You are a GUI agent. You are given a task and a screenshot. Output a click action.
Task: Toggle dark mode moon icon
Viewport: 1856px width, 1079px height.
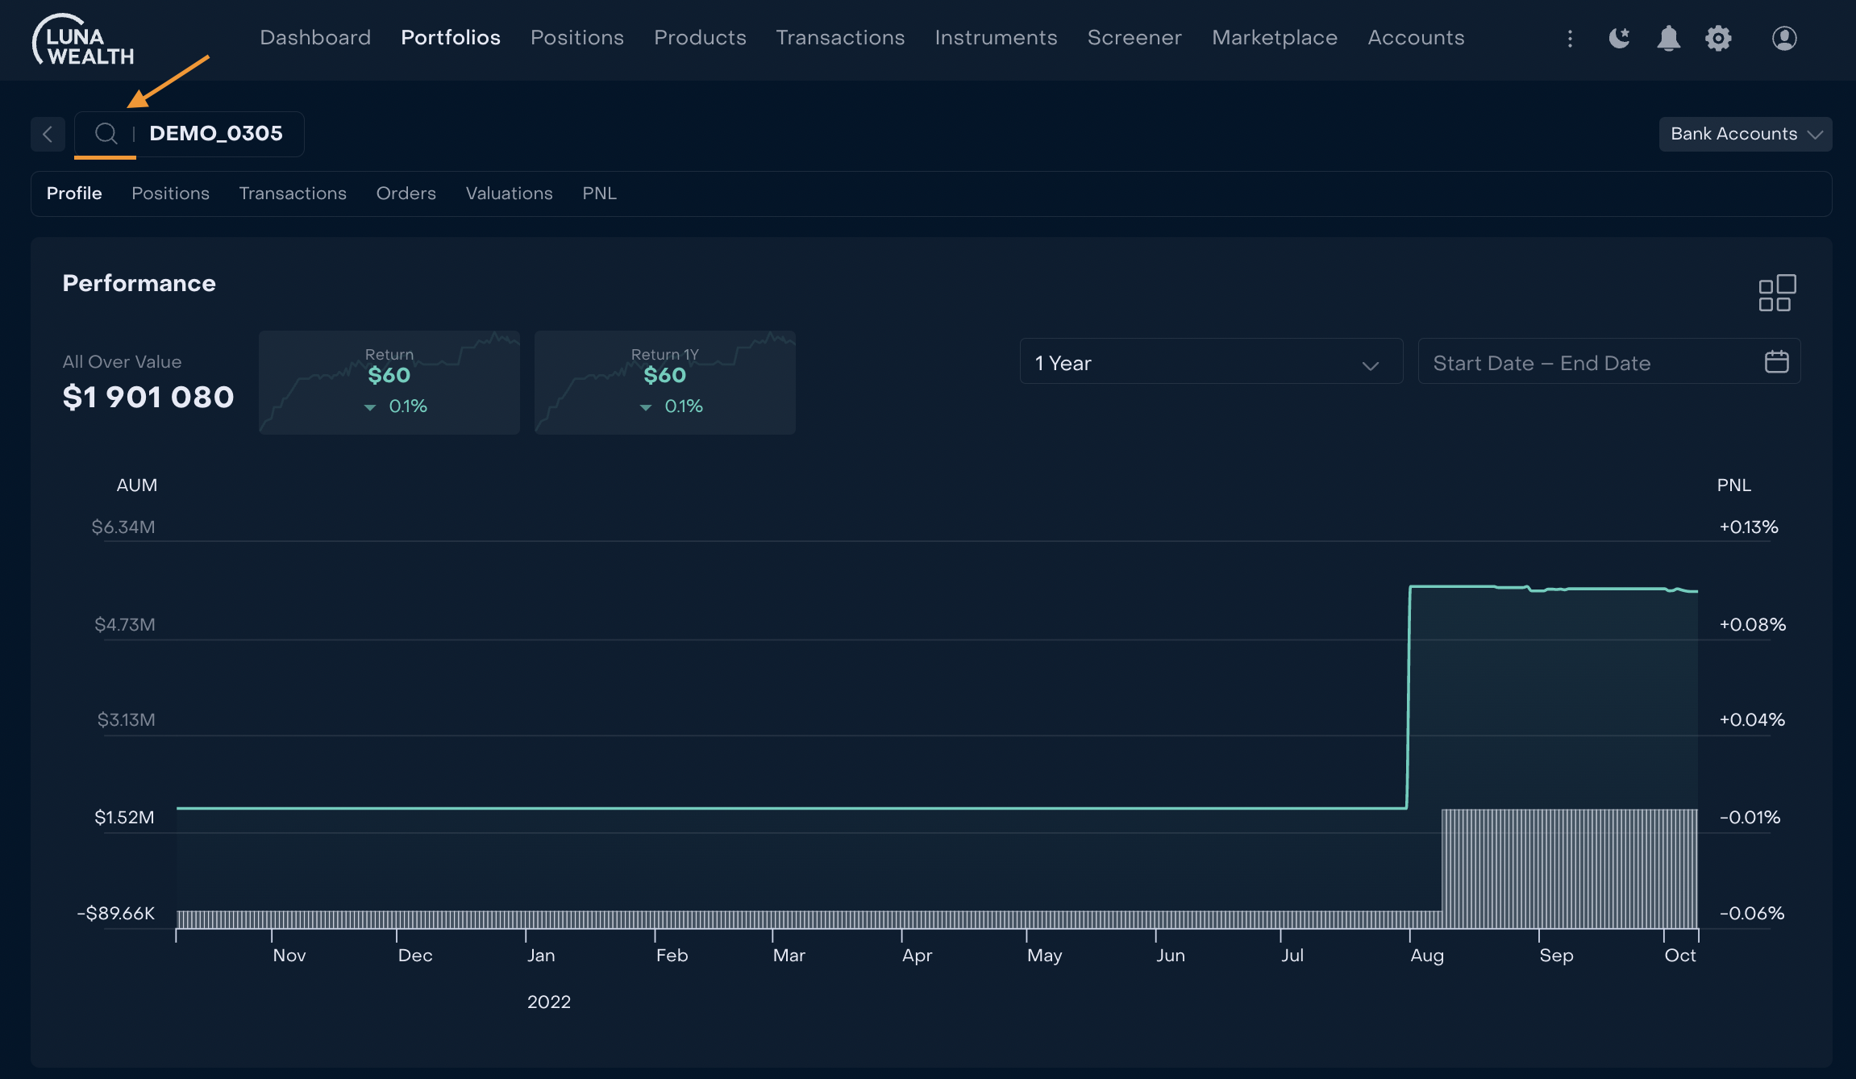pyautogui.click(x=1619, y=38)
